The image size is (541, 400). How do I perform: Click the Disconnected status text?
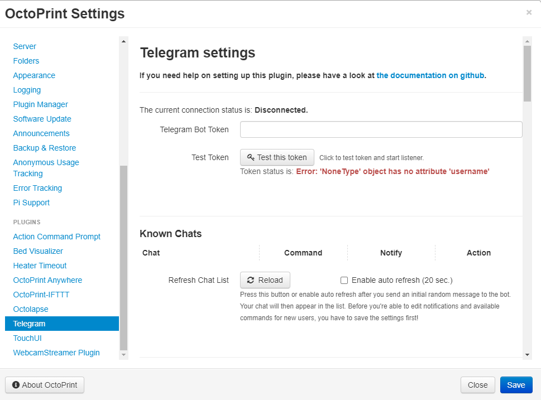(x=281, y=110)
